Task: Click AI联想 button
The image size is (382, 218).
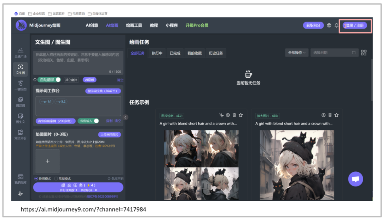Action: tap(89, 80)
